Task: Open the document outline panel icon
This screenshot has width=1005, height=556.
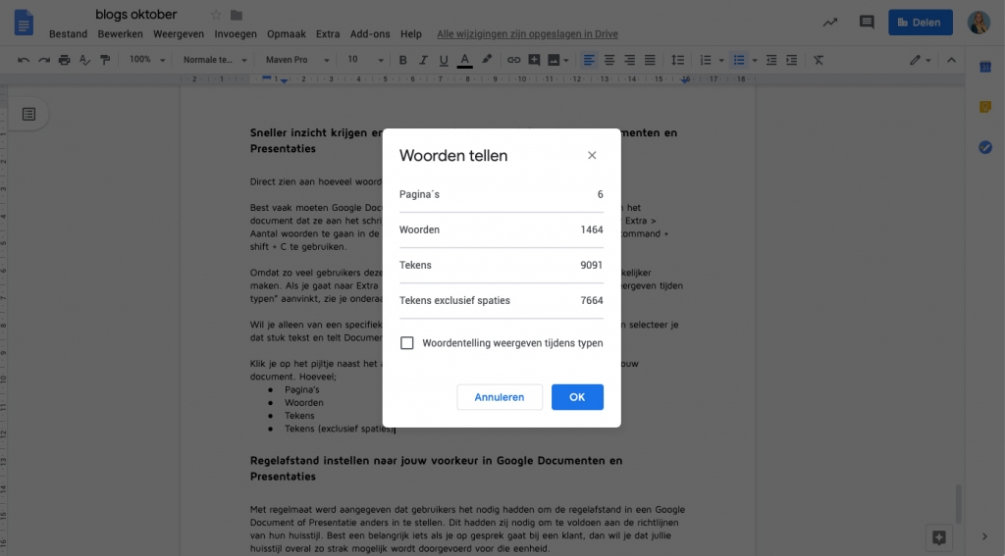Action: pyautogui.click(x=28, y=115)
